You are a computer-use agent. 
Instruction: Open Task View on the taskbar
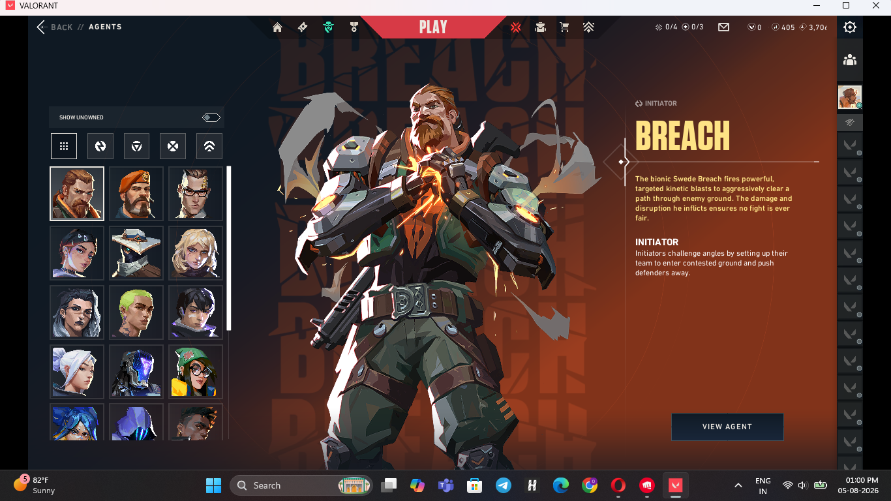point(389,485)
